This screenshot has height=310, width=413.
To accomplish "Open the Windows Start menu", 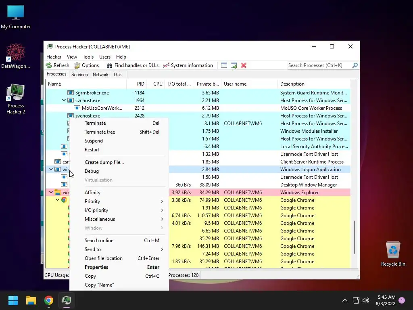I will coord(13,300).
